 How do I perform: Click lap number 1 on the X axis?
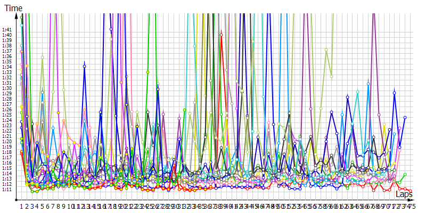click(x=22, y=207)
